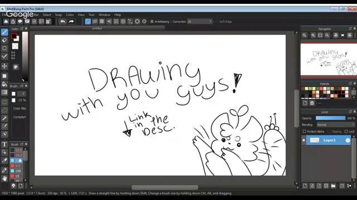The image size is (357, 200).
Task: Open the Tool menu
Action: (91, 15)
